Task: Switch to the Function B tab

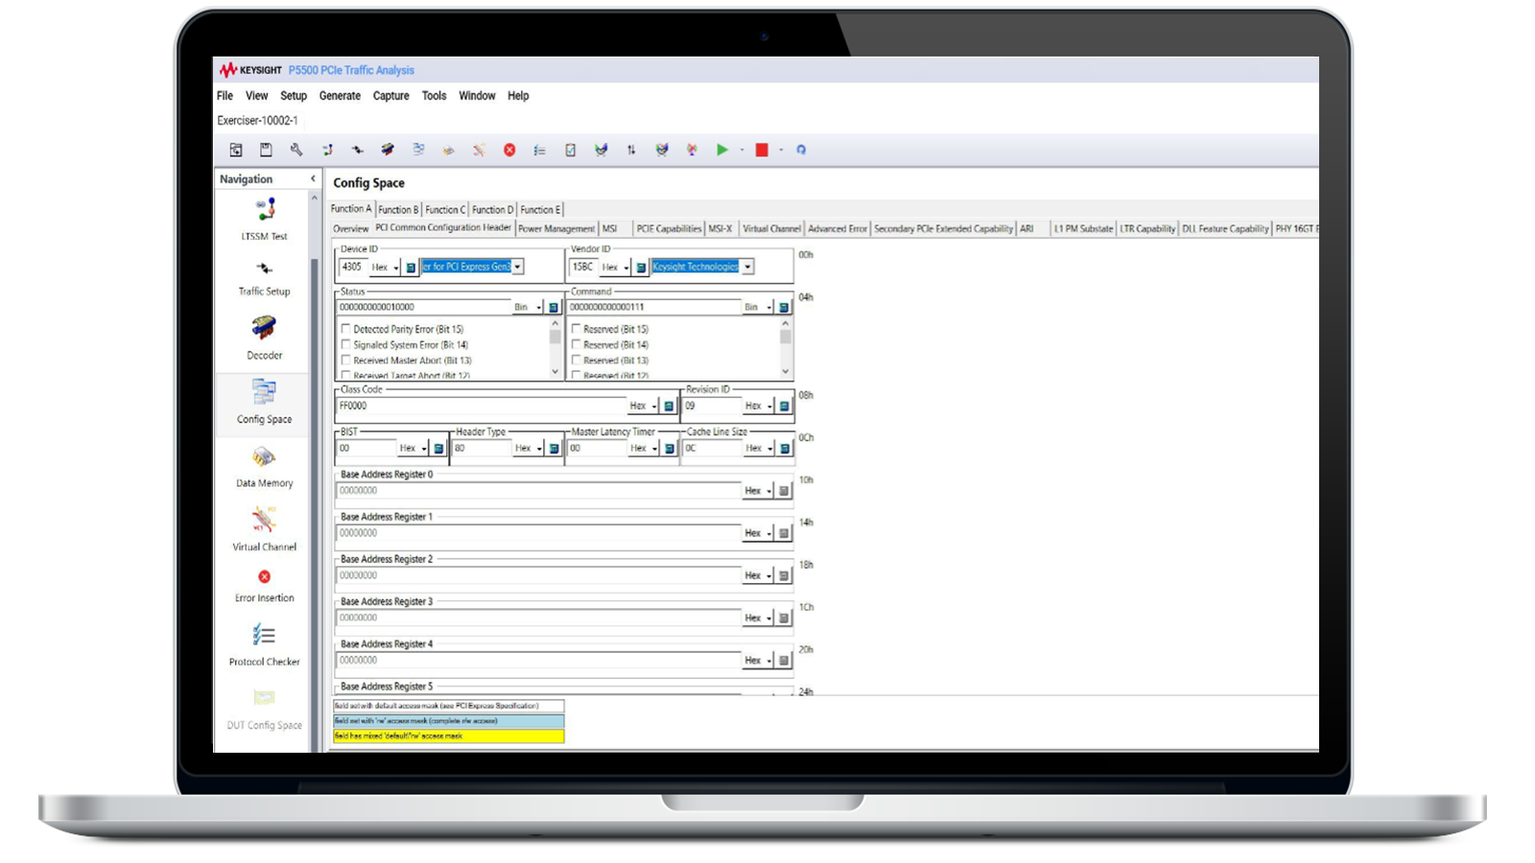Action: (x=398, y=210)
